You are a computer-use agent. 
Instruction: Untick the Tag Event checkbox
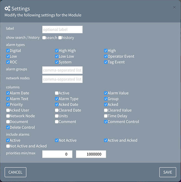[x=106, y=62]
